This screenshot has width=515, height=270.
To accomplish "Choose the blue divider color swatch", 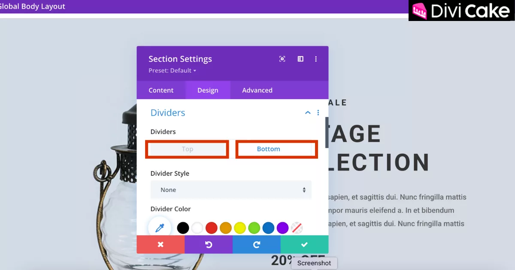I will 268,228.
